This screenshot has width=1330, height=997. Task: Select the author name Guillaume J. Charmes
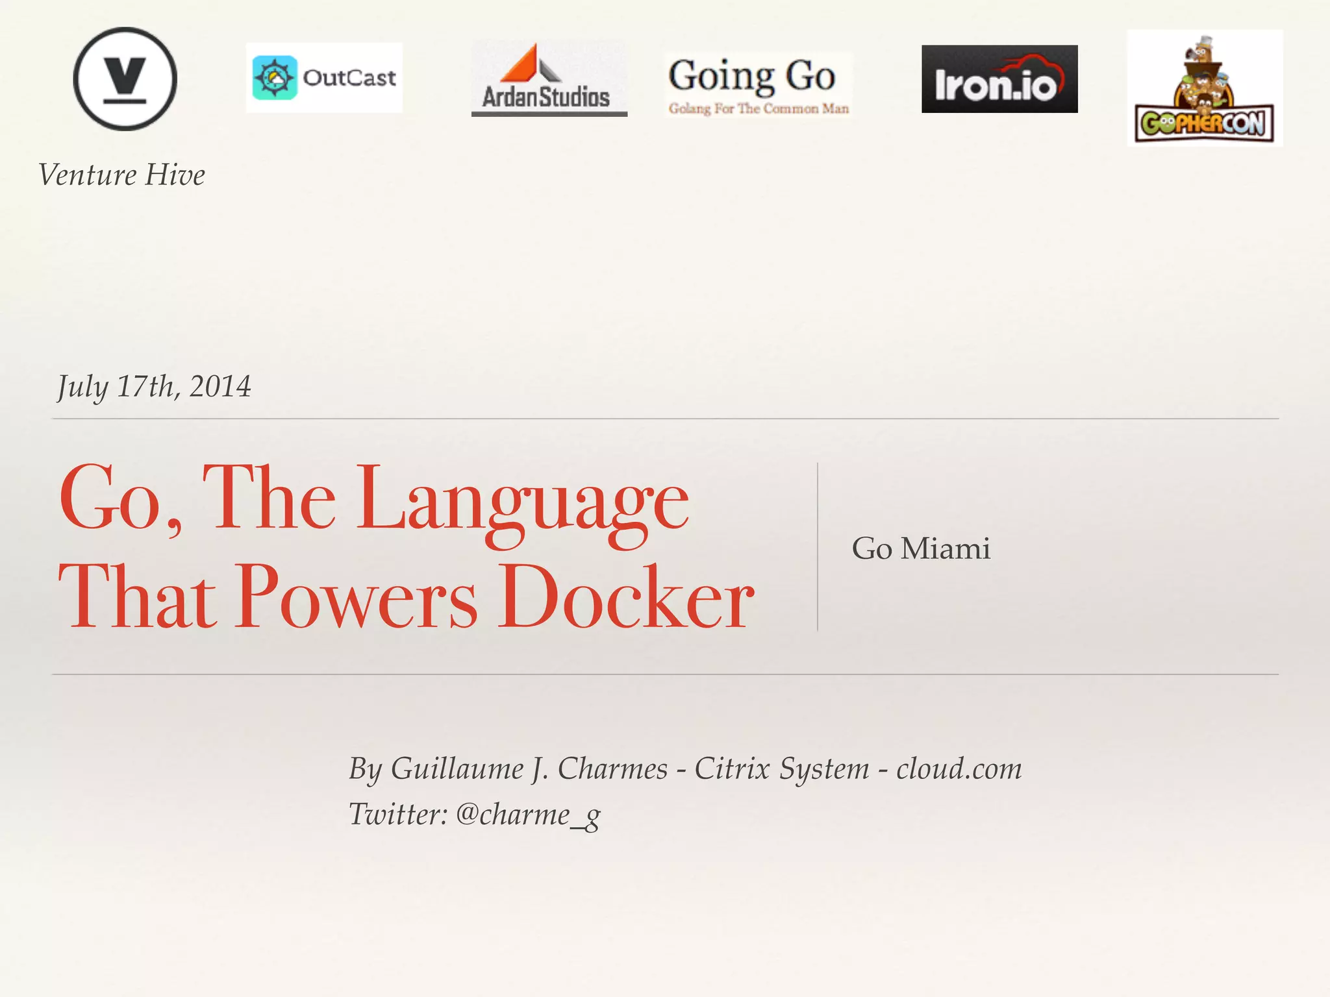pos(529,769)
